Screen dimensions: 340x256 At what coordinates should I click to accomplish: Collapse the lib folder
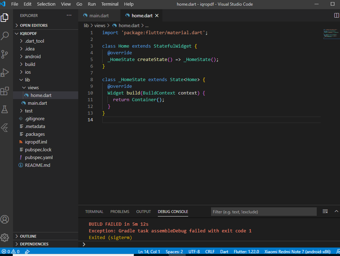(27, 80)
